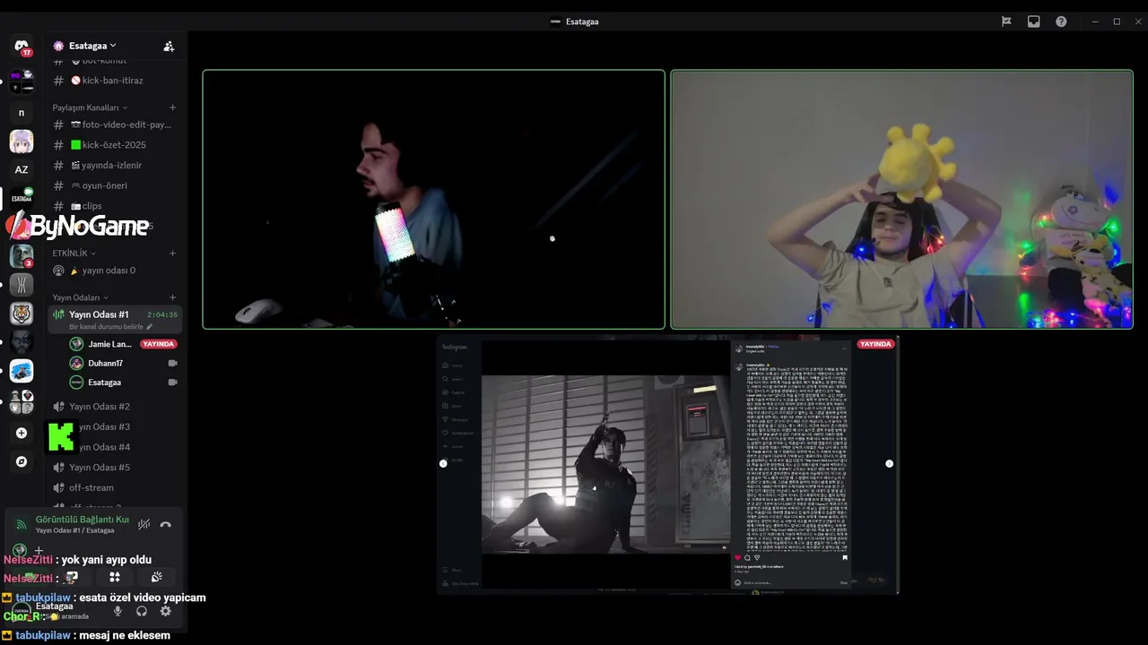The width and height of the screenshot is (1148, 645).
Task: Click the green connection signal icon
Action: pyautogui.click(x=22, y=525)
